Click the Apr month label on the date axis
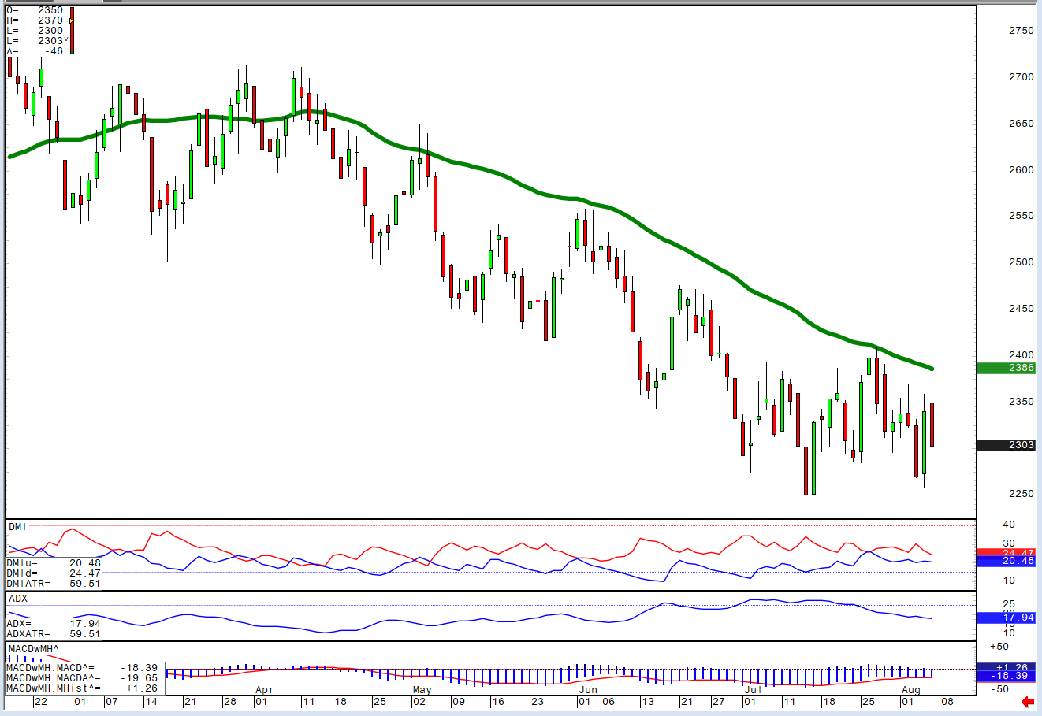The width and height of the screenshot is (1042, 716). coord(264,689)
